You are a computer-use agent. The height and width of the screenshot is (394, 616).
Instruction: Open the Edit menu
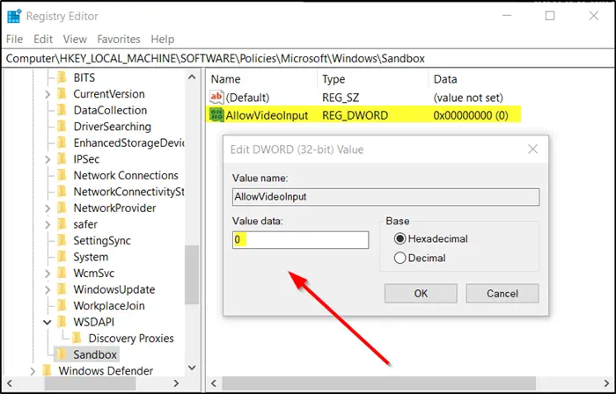43,40
